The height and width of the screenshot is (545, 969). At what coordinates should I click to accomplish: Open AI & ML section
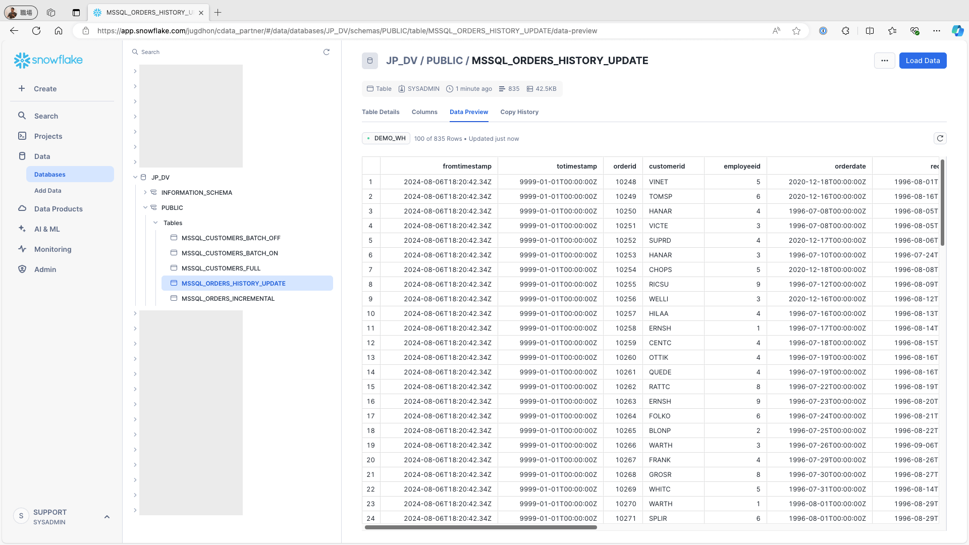(x=47, y=229)
